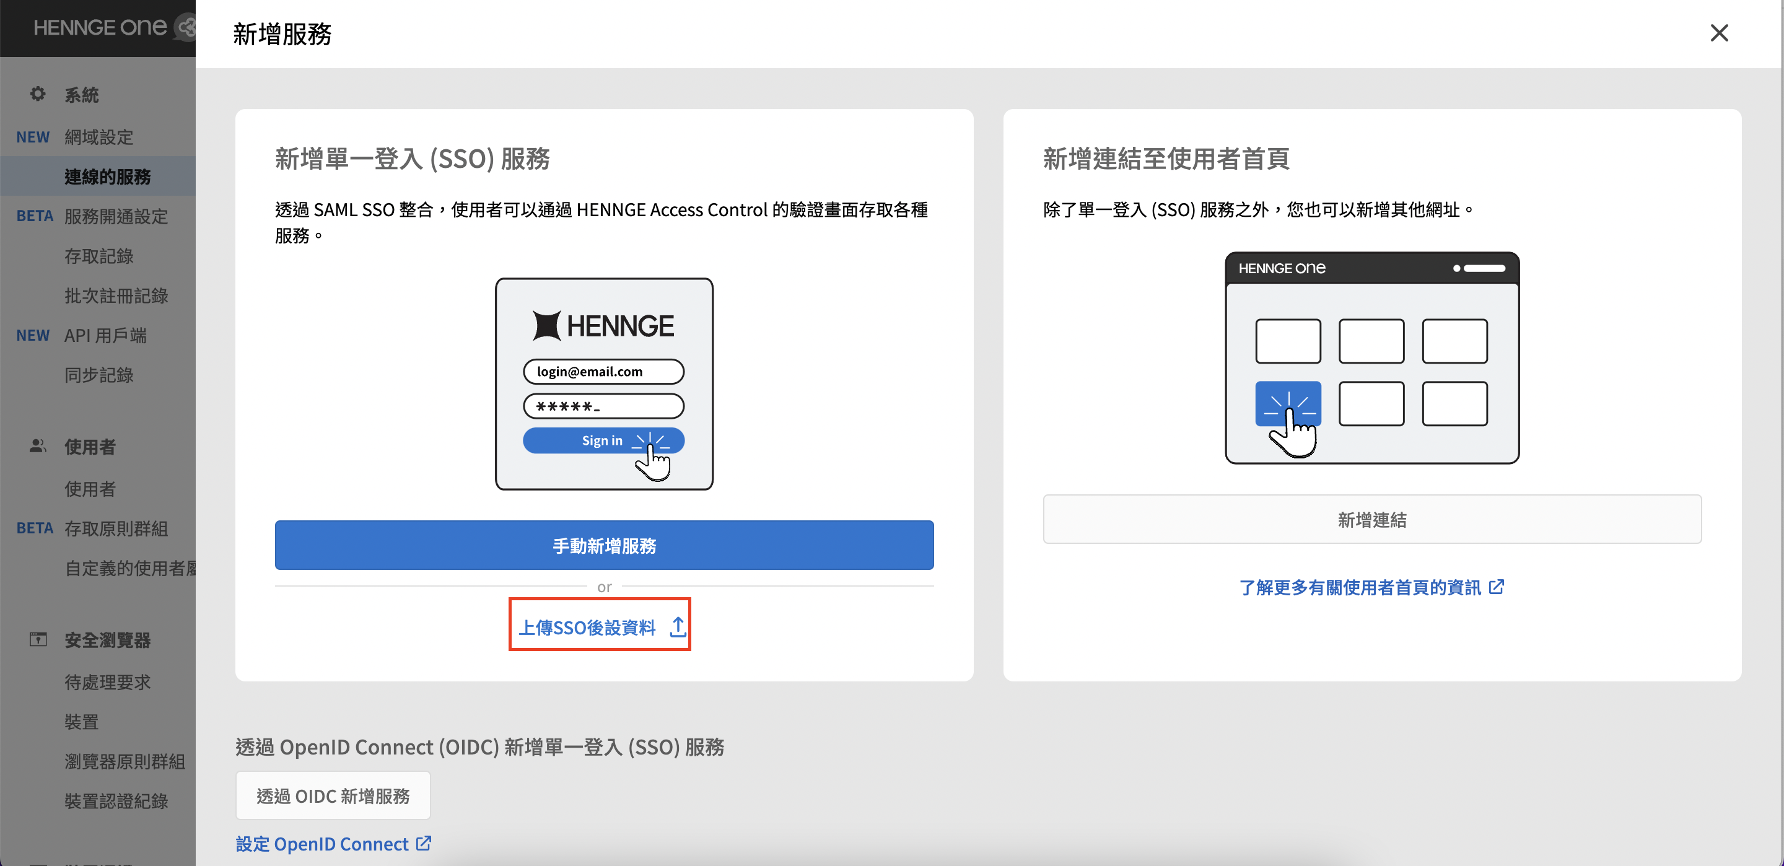Open 同步記錄 in the sidebar

point(99,375)
